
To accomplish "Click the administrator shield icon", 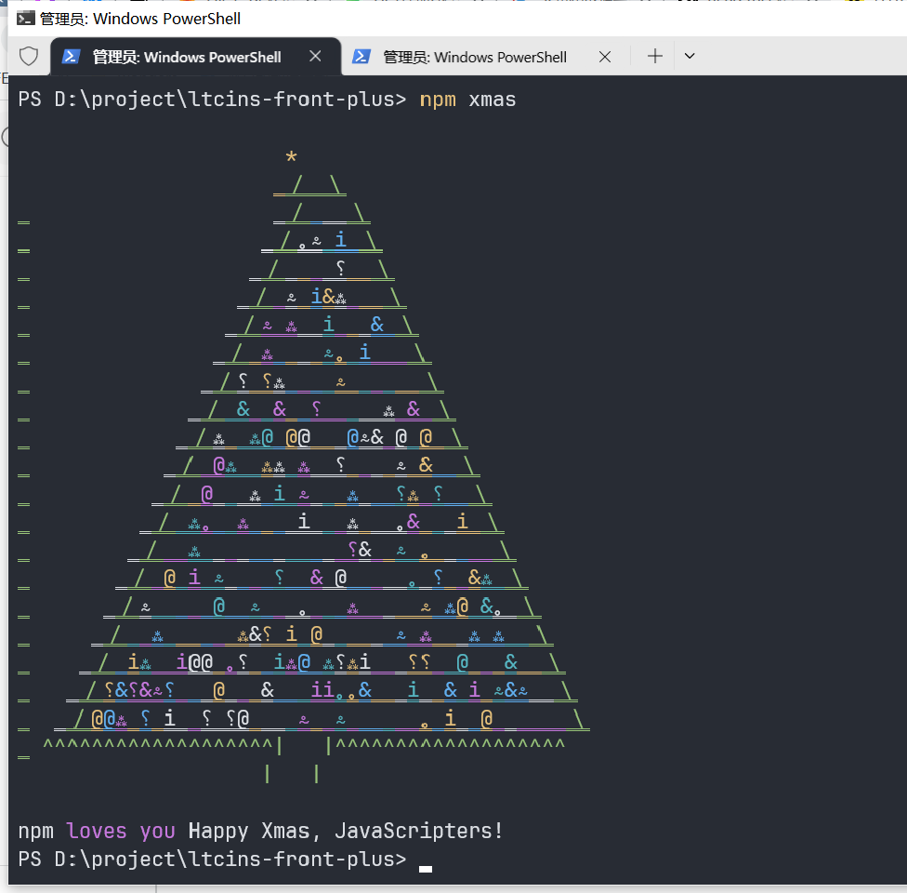I will point(29,57).
